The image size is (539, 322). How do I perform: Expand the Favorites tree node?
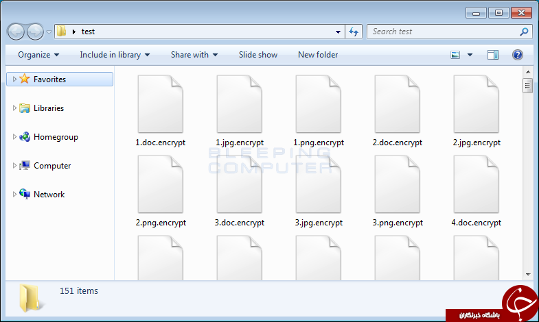pyautogui.click(x=14, y=79)
